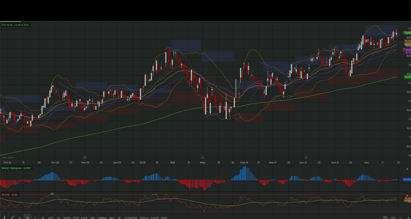The width and height of the screenshot is (411, 219).
Task: Zoom in with the plus icon
Action: click(x=408, y=218)
